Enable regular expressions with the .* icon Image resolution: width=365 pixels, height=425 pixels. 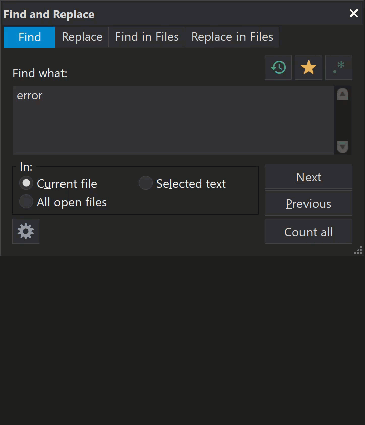(x=338, y=67)
